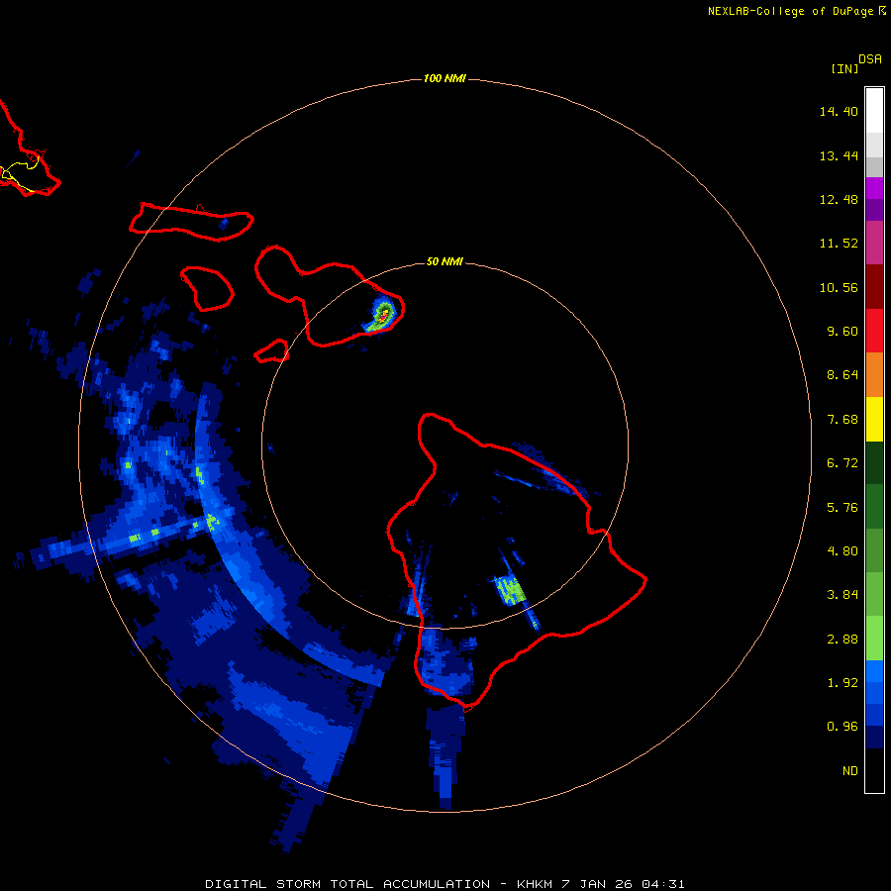Click the KHKM radar station identifier
Image resolution: width=891 pixels, height=891 pixels.
pyautogui.click(x=536, y=884)
